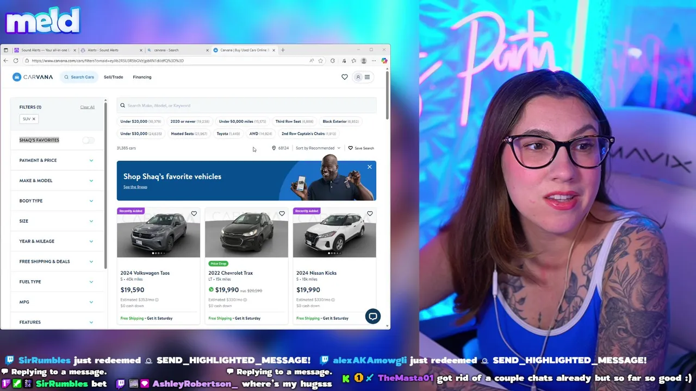Click See the lineup link

point(135,187)
